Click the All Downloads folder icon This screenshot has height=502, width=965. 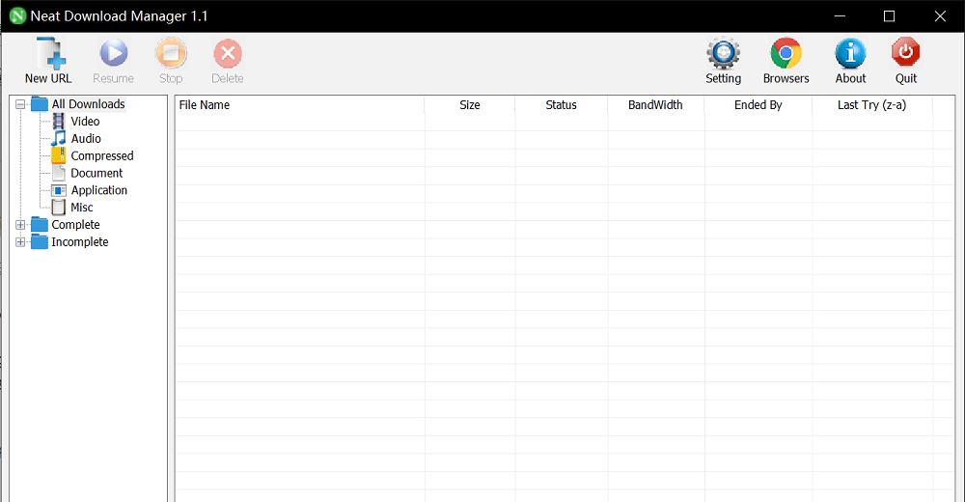pyautogui.click(x=40, y=103)
